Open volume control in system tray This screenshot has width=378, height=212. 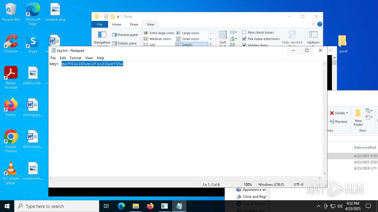(340, 206)
